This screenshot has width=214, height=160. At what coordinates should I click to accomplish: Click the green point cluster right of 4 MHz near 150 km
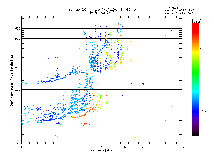tap(107, 102)
